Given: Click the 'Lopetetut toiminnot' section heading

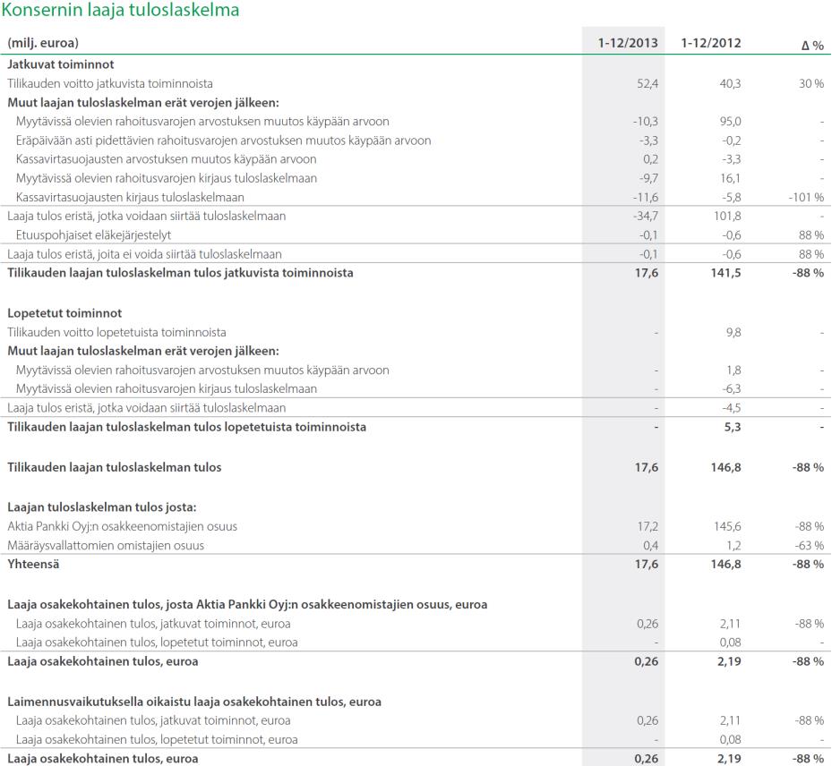Looking at the screenshot, I should (64, 313).
